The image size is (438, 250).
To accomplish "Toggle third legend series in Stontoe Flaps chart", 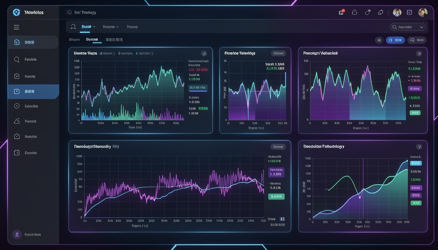I will pyautogui.click(x=144, y=53).
